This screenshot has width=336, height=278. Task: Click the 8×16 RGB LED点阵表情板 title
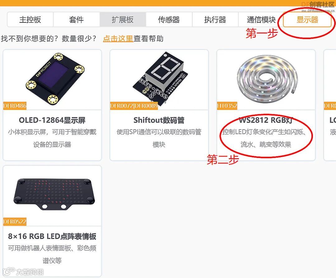[x=52, y=236]
